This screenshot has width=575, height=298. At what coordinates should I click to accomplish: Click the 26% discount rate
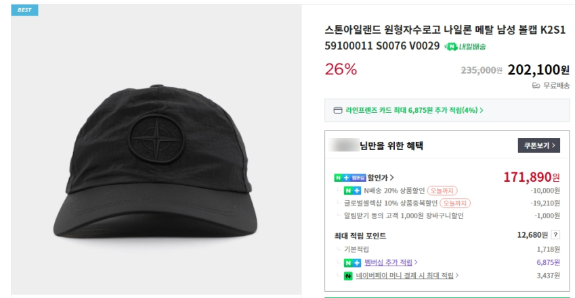341,69
